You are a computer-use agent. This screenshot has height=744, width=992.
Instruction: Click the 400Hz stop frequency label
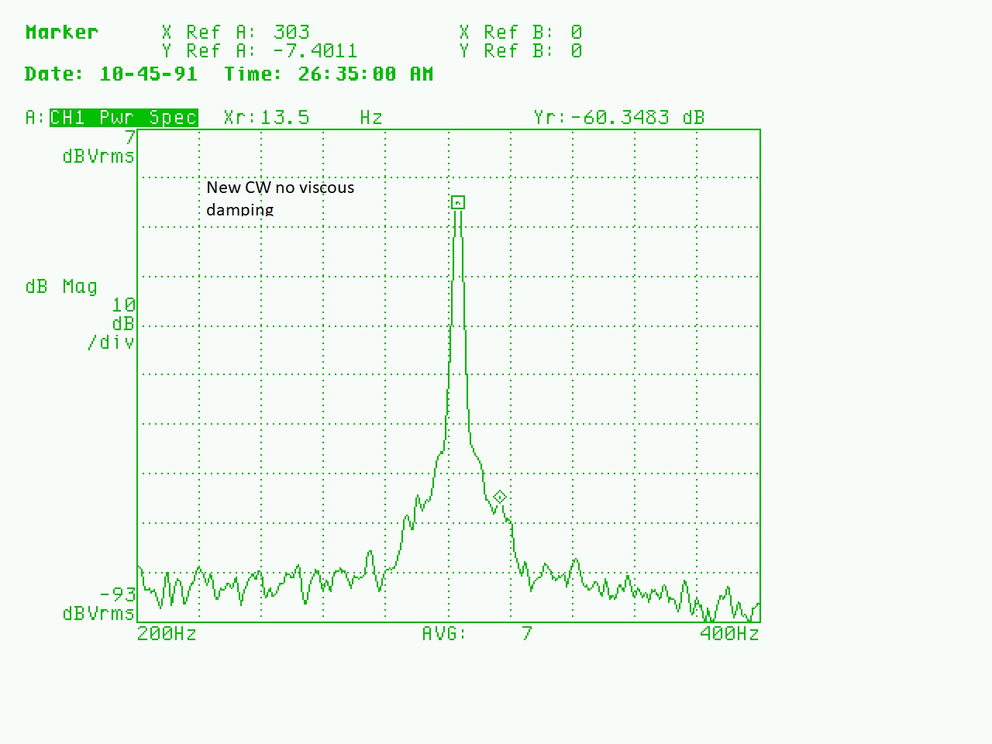[x=729, y=634]
